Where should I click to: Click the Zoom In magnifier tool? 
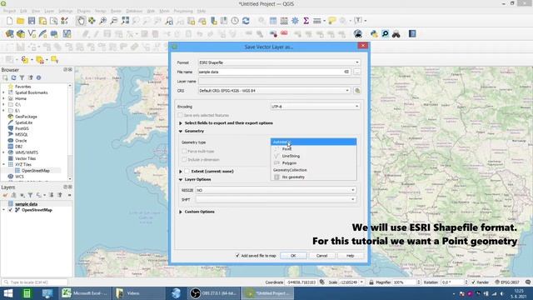[102, 21]
